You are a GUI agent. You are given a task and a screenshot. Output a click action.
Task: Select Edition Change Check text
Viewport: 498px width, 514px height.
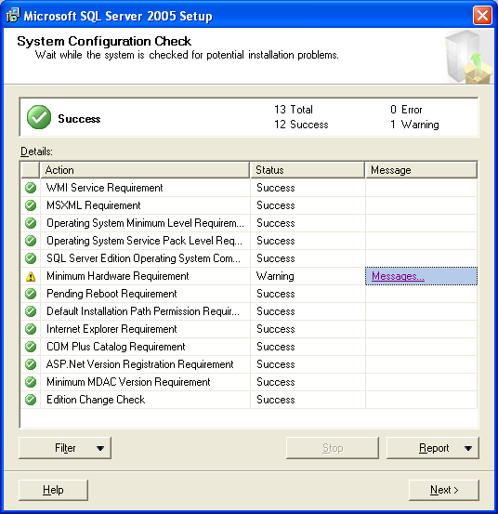[96, 400]
